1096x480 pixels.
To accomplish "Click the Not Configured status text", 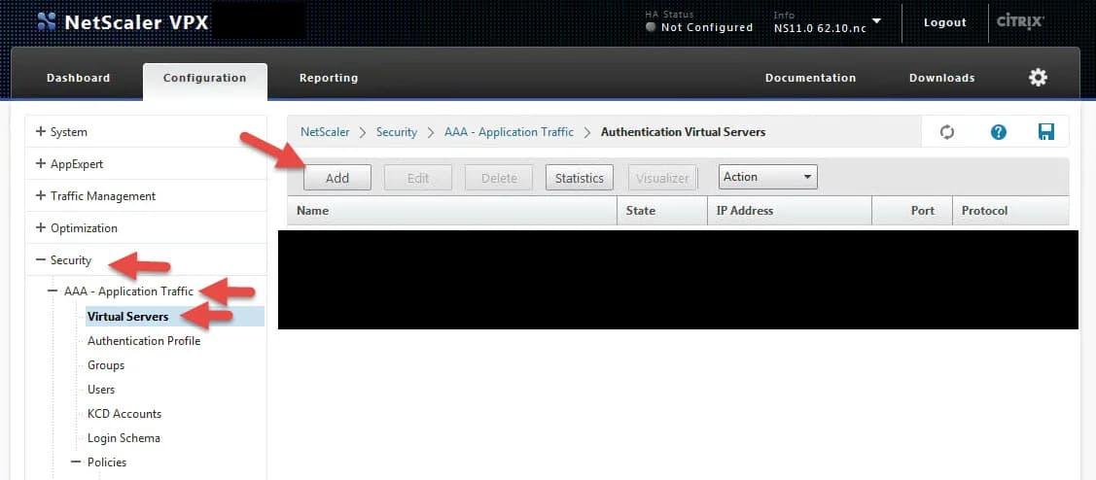I will coord(707,27).
